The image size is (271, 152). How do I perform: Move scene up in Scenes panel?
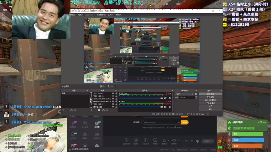point(71,110)
